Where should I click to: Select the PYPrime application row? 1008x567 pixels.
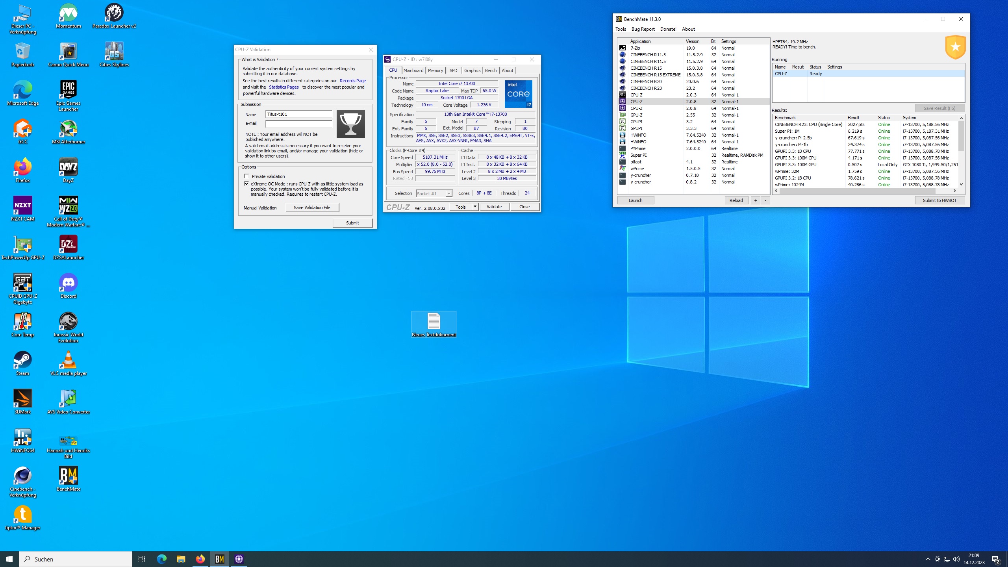pyautogui.click(x=693, y=148)
